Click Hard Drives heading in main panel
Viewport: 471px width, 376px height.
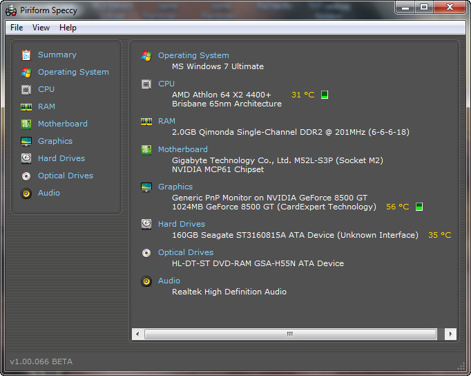click(x=182, y=224)
